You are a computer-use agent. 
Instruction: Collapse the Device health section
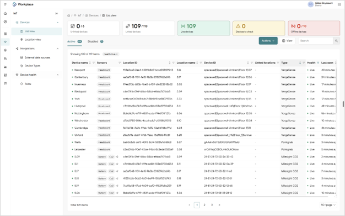pyautogui.click(x=58, y=75)
